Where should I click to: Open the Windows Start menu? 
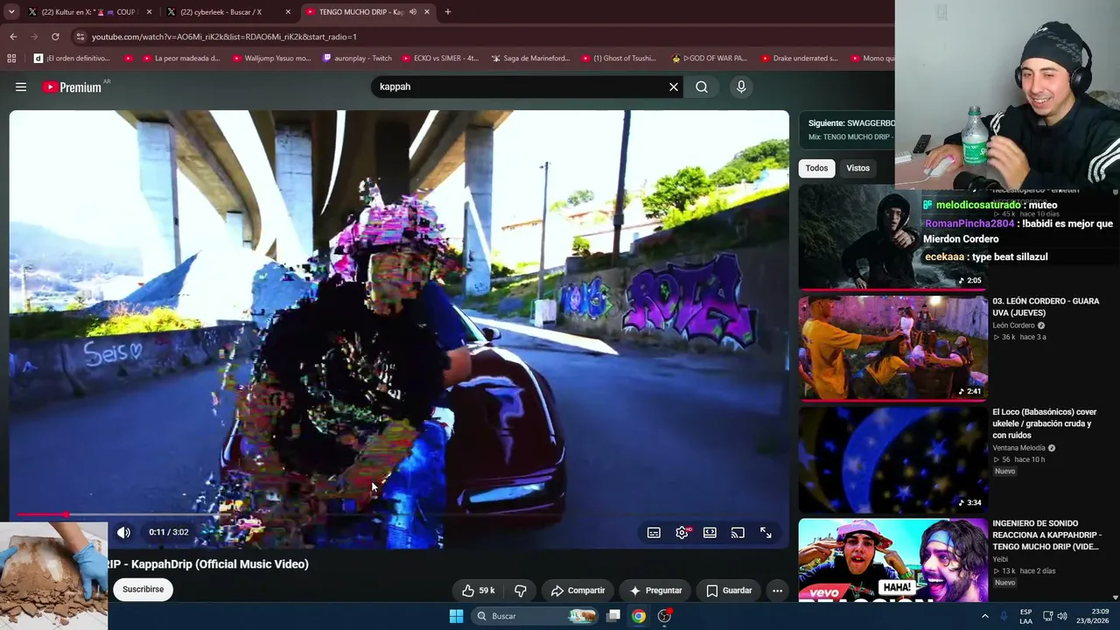(456, 616)
